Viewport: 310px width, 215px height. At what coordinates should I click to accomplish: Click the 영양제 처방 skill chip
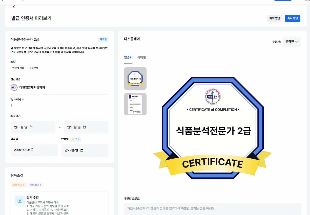[18, 68]
